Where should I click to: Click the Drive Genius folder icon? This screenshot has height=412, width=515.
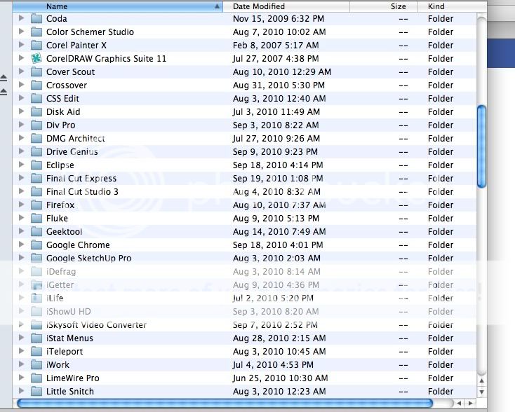[x=36, y=152]
